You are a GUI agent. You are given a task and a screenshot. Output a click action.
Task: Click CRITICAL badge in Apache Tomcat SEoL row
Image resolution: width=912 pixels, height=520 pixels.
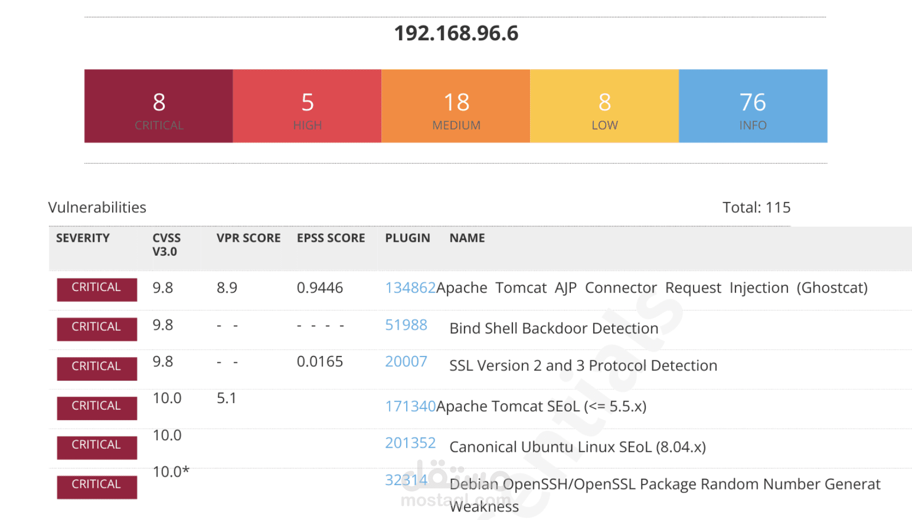coord(97,408)
